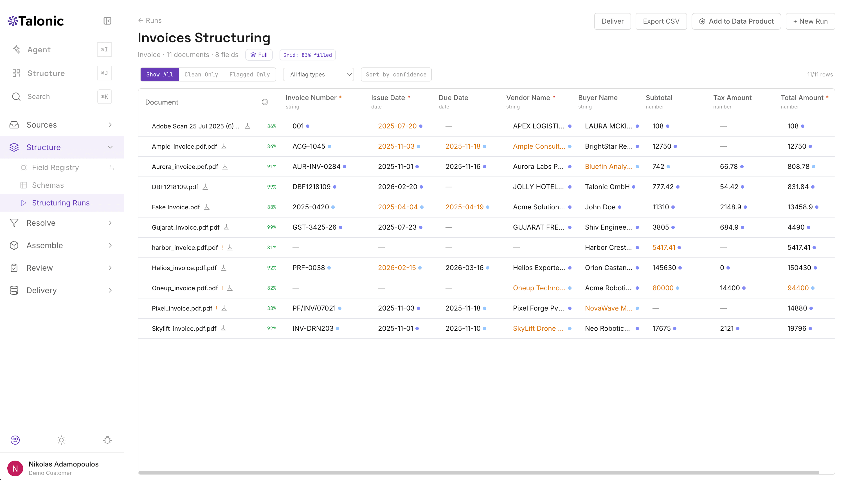846x480 pixels.
Task: Open the Agent menu item
Action: tap(39, 49)
